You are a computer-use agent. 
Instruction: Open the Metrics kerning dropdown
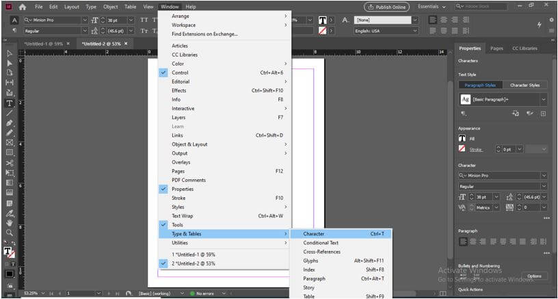(496, 207)
